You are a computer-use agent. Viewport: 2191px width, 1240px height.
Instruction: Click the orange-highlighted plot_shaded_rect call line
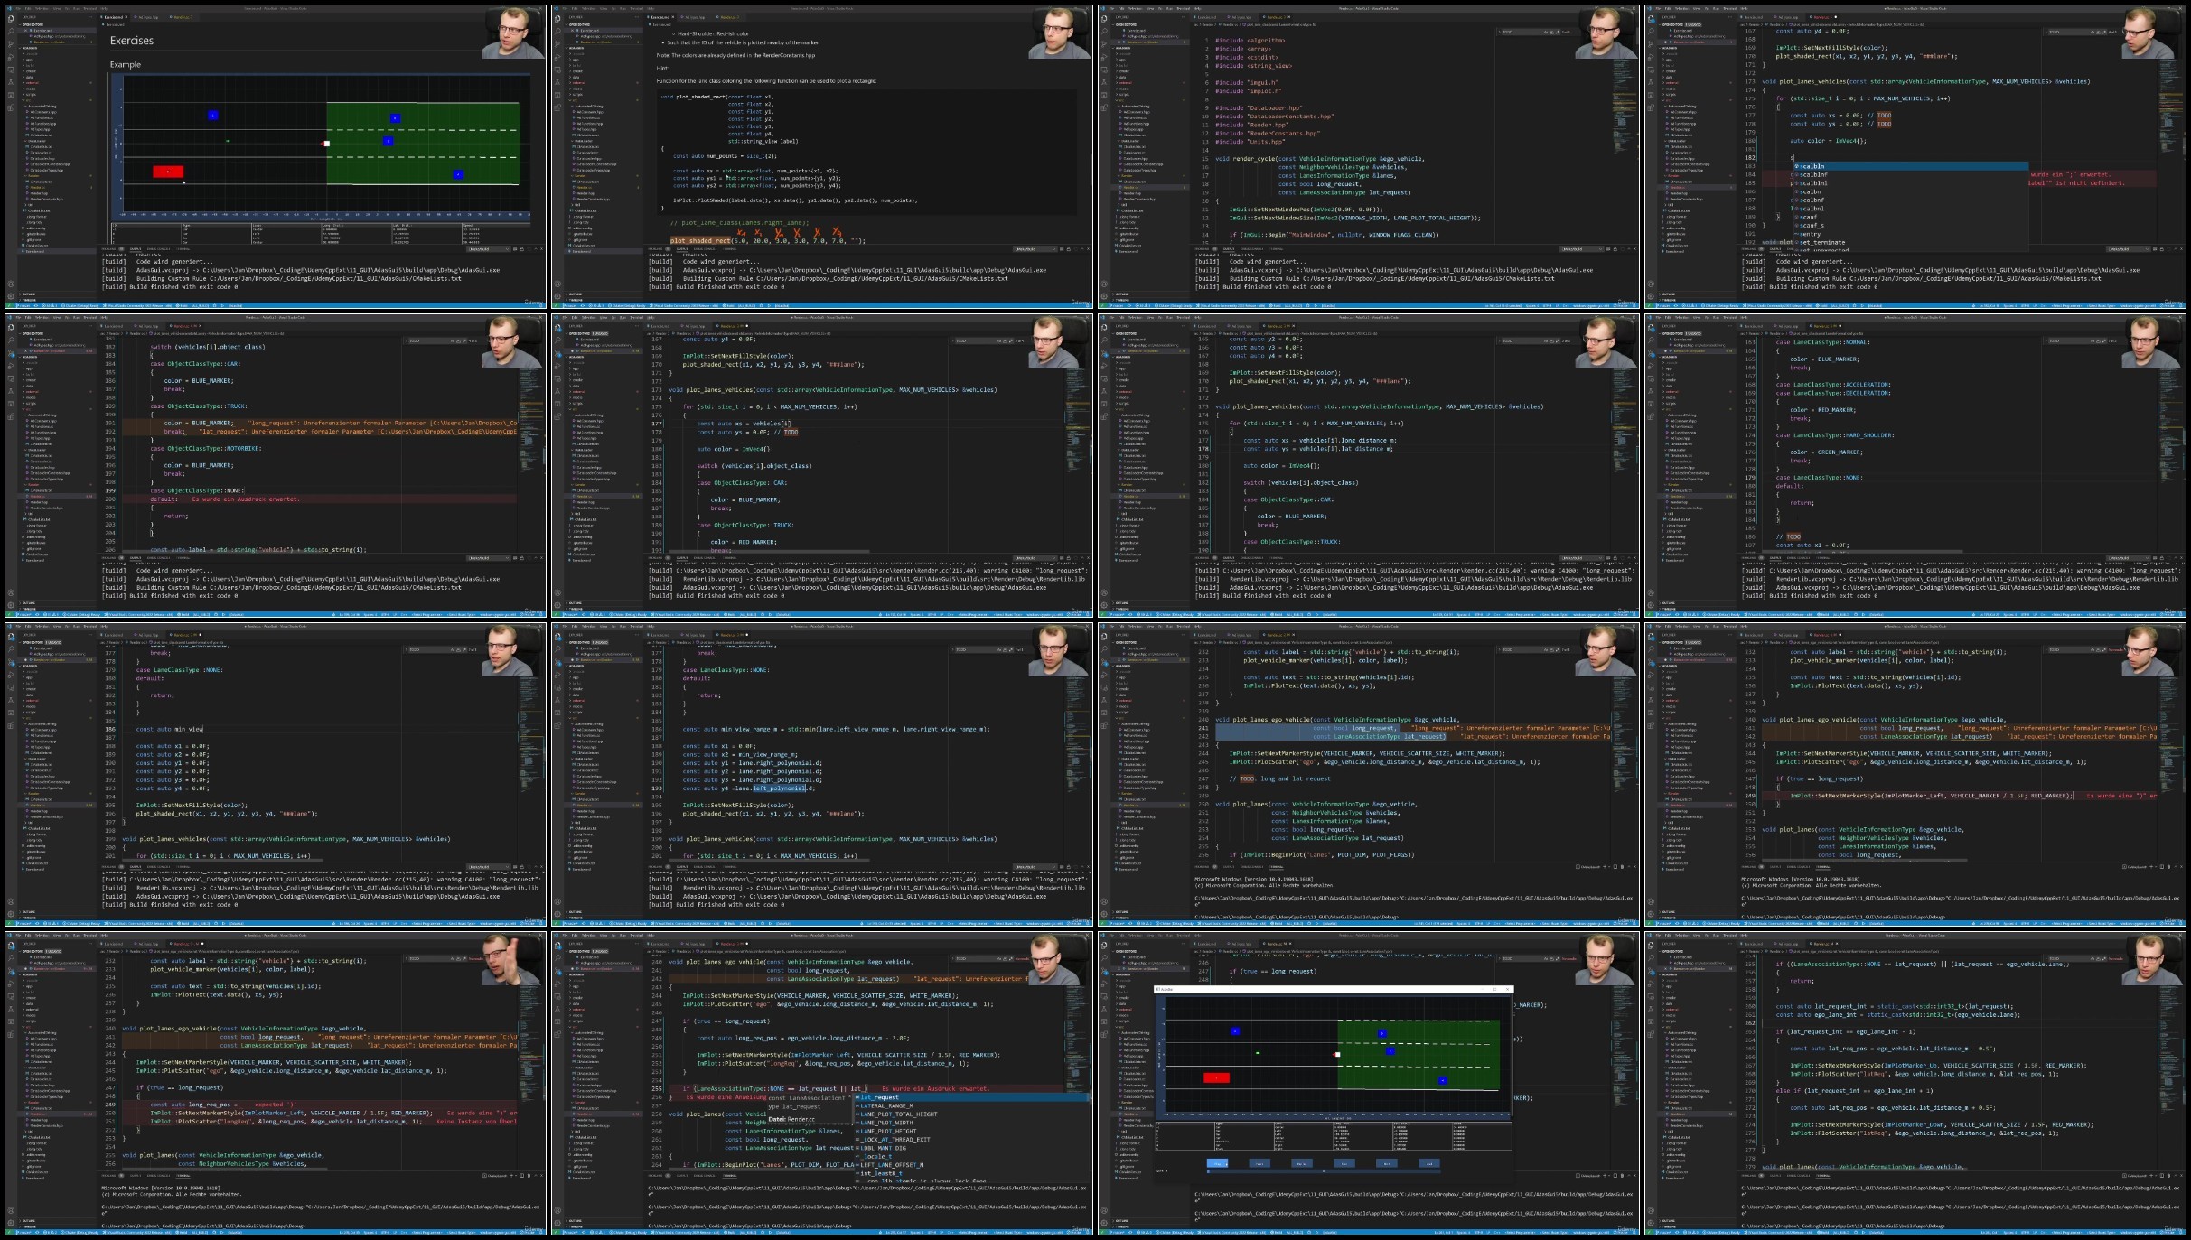767,241
